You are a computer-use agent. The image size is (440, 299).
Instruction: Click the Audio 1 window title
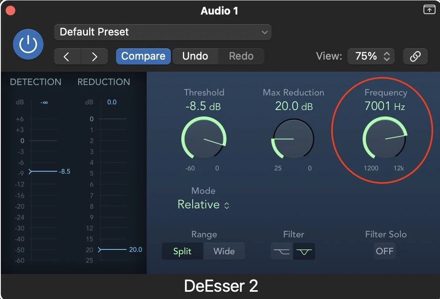pyautogui.click(x=220, y=11)
